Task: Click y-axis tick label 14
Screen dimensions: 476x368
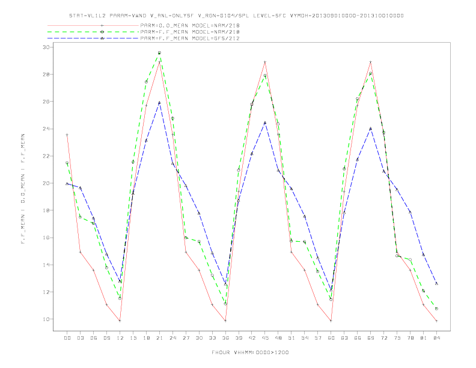Action: [46, 265]
